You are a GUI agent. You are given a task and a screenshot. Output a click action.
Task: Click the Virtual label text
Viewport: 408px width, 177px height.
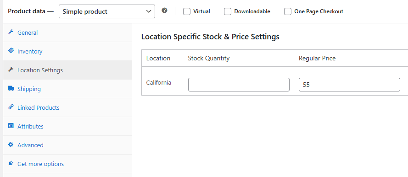pyautogui.click(x=201, y=11)
